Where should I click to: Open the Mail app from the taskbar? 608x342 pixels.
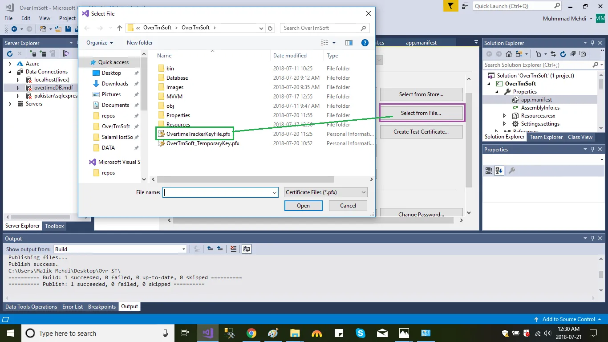[382, 333]
